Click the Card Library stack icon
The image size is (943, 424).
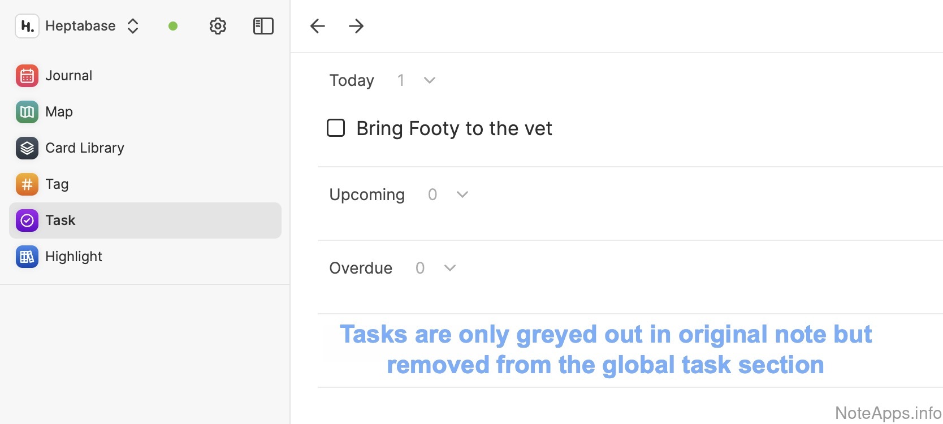pos(27,148)
